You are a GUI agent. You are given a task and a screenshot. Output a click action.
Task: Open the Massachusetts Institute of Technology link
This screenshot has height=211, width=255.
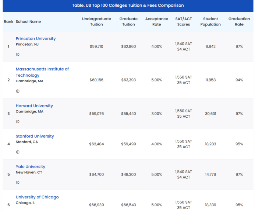tap(42, 72)
